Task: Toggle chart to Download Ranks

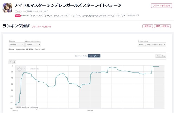Action: (x=81, y=56)
